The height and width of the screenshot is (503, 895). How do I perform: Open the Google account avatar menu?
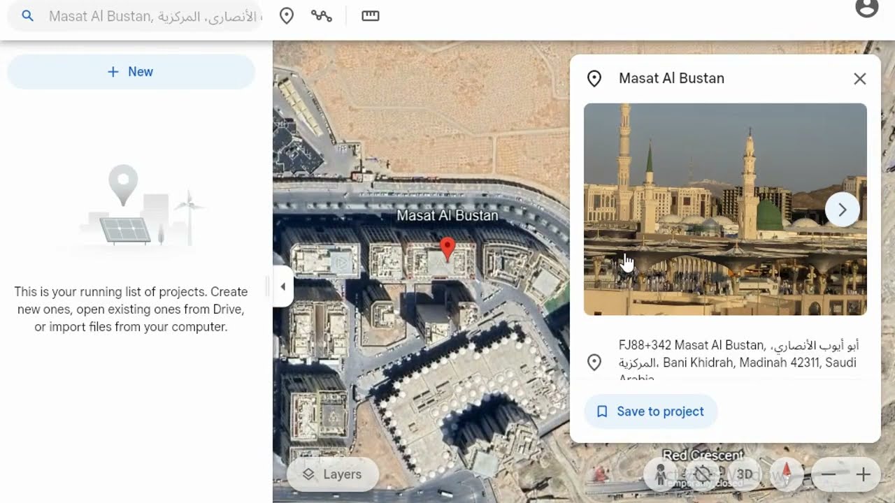(867, 8)
